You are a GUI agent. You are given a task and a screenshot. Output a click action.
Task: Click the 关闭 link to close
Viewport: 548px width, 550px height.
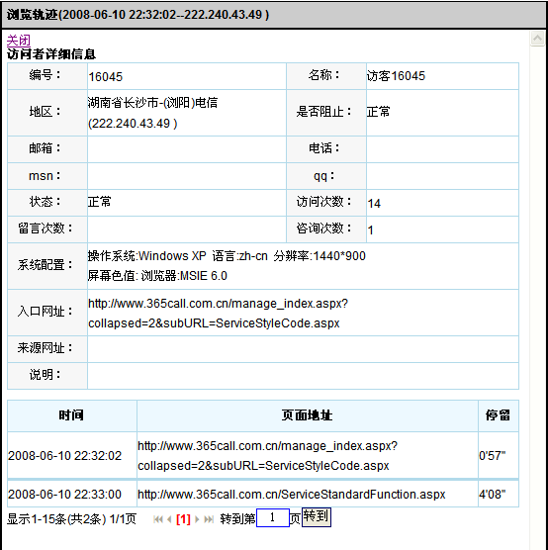coord(19,40)
